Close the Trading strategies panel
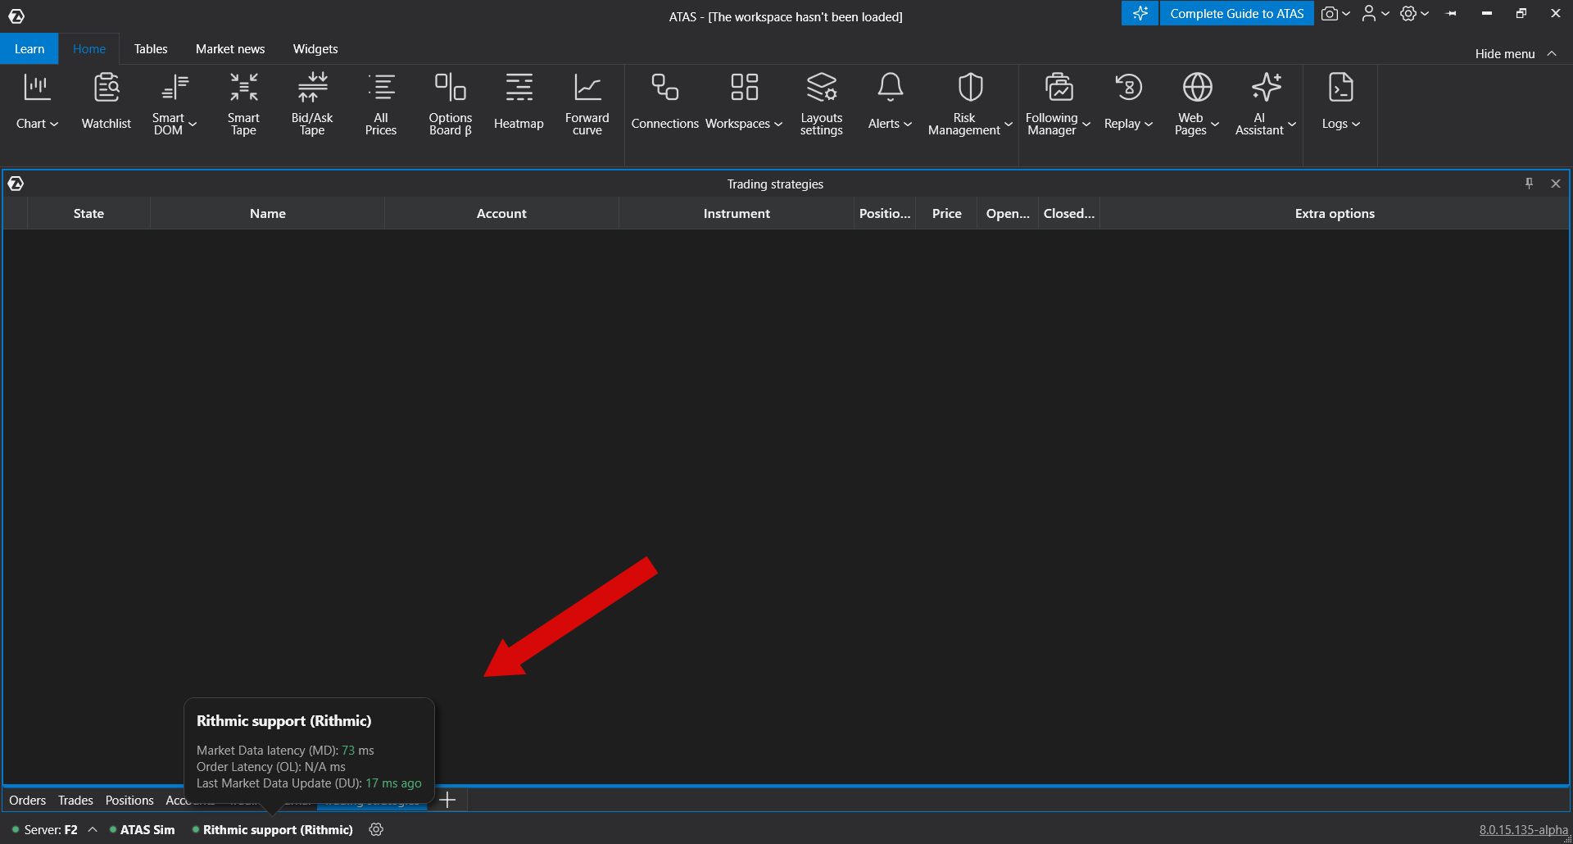Viewport: 1573px width, 844px height. point(1556,184)
